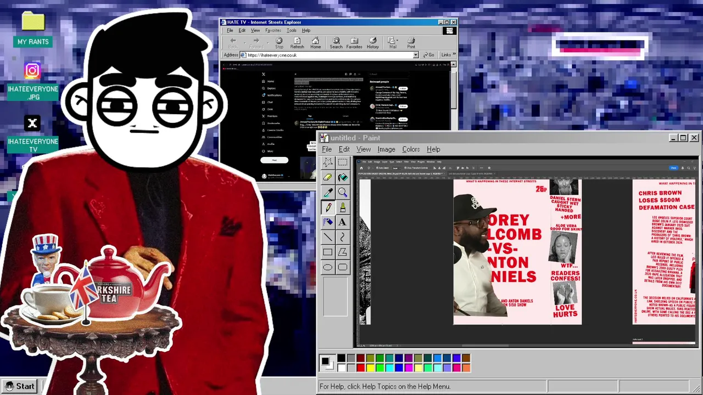Open the Edit menu in Paint
This screenshot has height=395, width=703.
[344, 149]
